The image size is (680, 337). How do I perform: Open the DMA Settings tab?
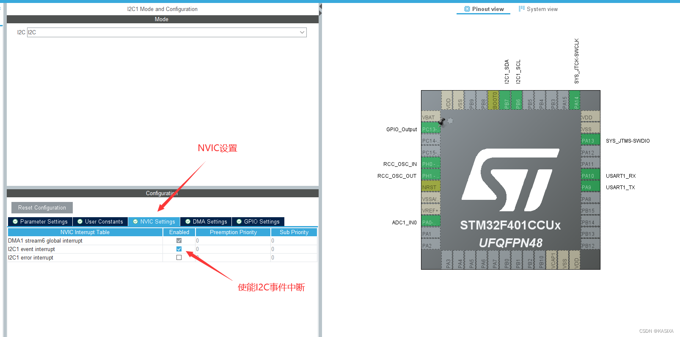tap(206, 221)
